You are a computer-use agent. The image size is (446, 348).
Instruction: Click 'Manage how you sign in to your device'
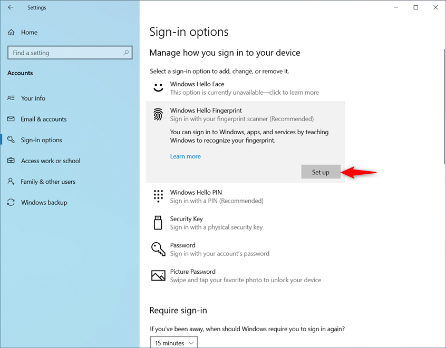[225, 53]
